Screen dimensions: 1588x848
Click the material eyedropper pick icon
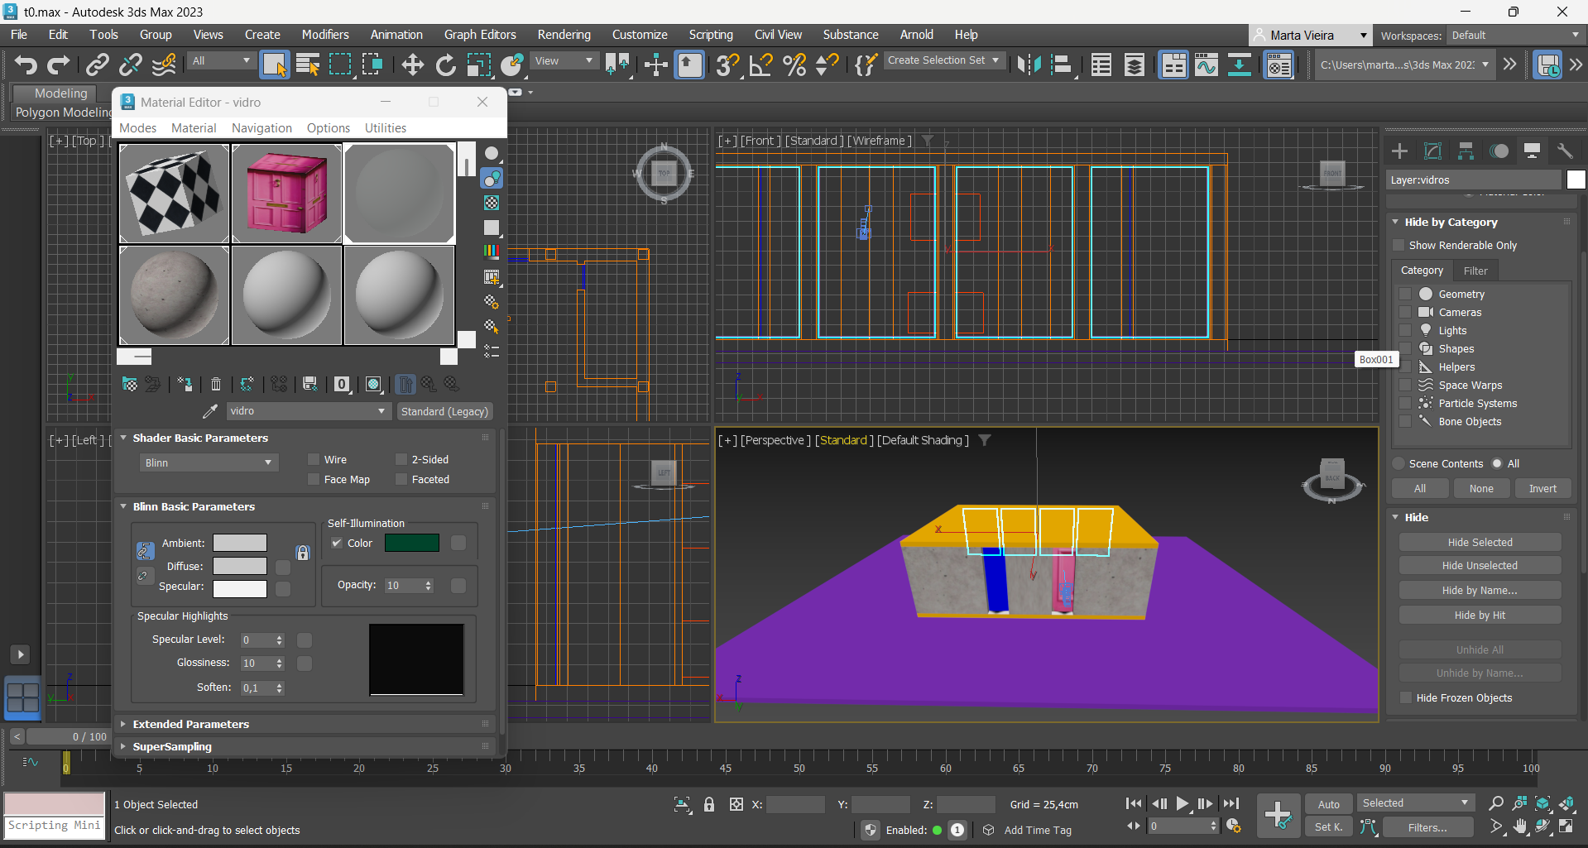pos(210,411)
